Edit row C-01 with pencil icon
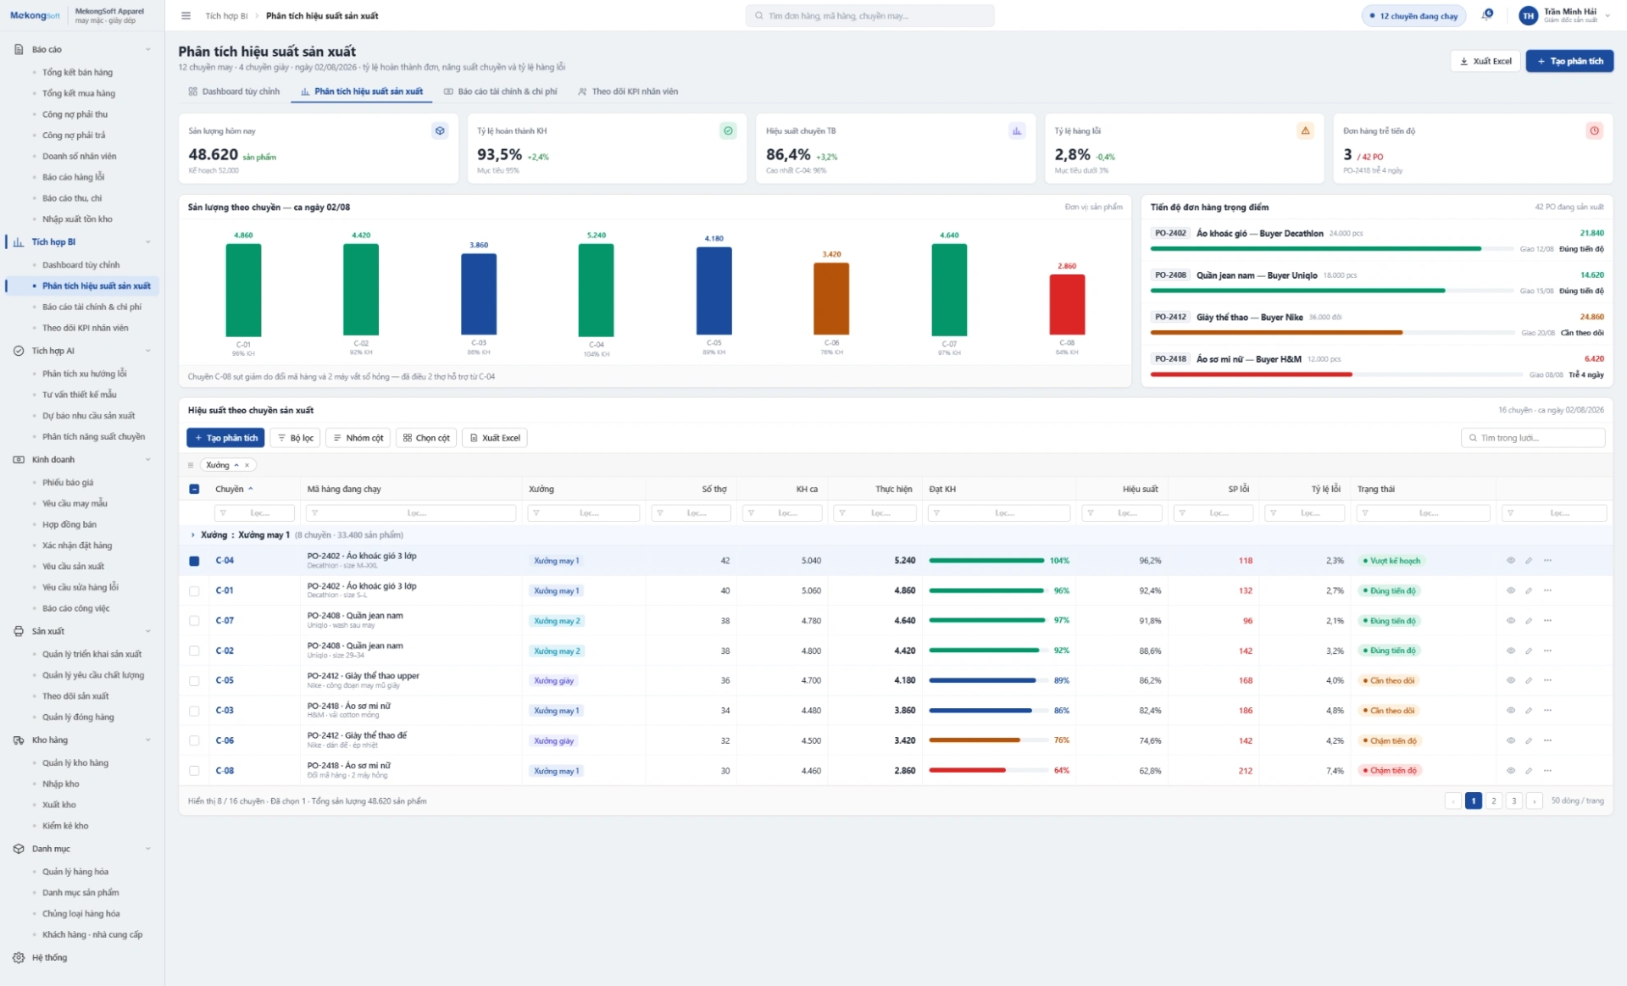 click(1529, 591)
